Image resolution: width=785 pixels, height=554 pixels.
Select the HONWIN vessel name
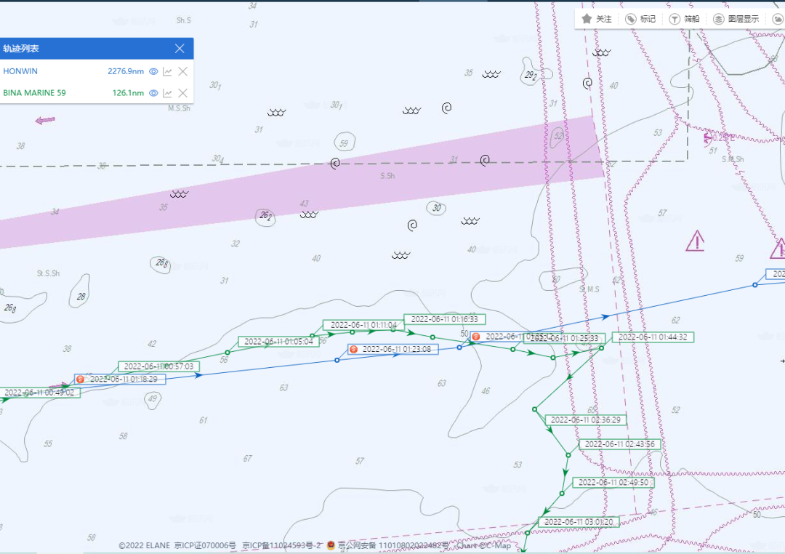click(20, 71)
